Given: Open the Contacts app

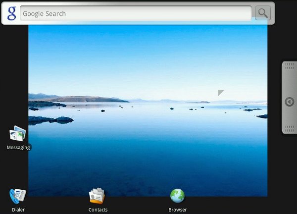Looking at the screenshot, I should [97, 196].
